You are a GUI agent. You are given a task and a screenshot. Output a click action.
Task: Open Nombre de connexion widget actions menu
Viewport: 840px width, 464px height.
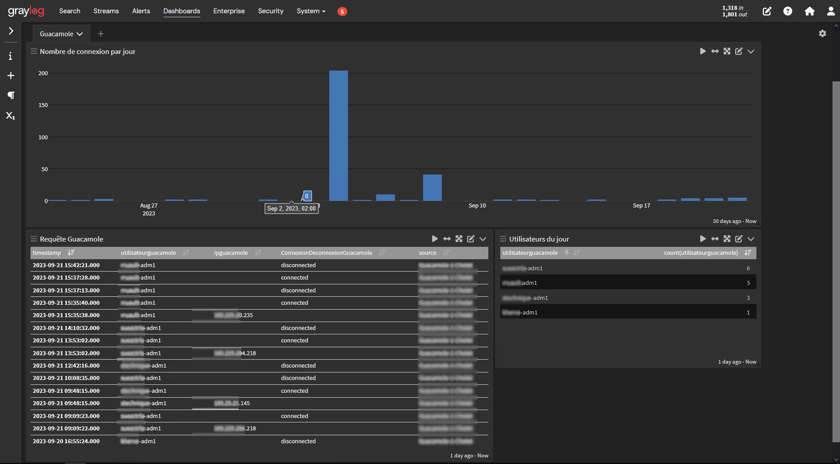pyautogui.click(x=751, y=52)
